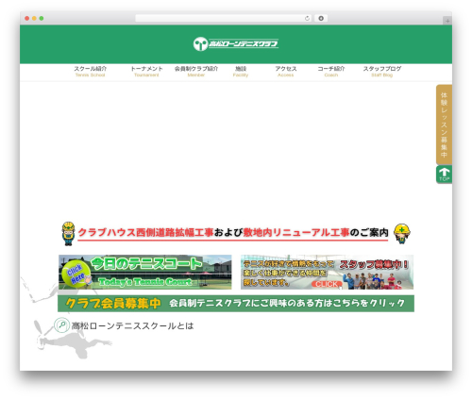Minimize the browser with the yellow button
472x399 pixels.
[34, 19]
